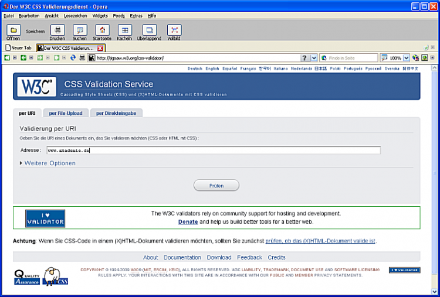This screenshot has height=297, width=440.
Task: Switch to Vollbild fullscreen mode
Action: point(174,30)
